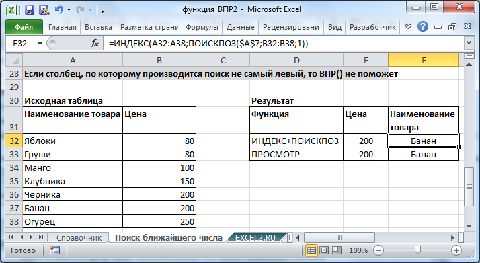Viewport: 480px width, 263px height.
Task: Click the vertical scrollbar thumb
Action: tap(469, 187)
